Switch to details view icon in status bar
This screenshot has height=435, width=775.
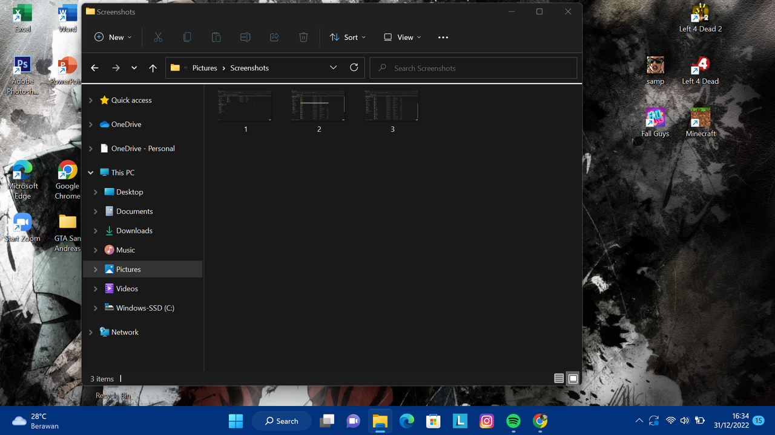(x=559, y=379)
